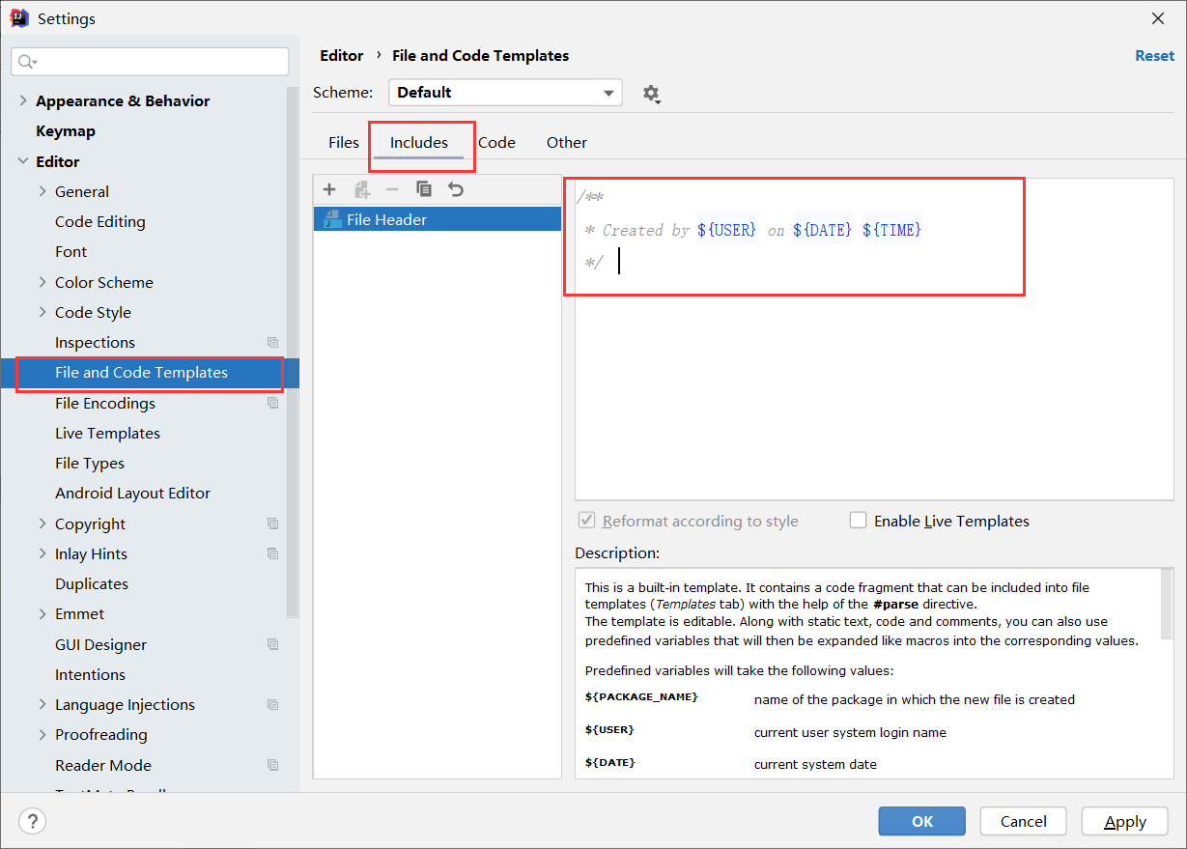Select Intentions settings
The image size is (1187, 849).
click(91, 674)
